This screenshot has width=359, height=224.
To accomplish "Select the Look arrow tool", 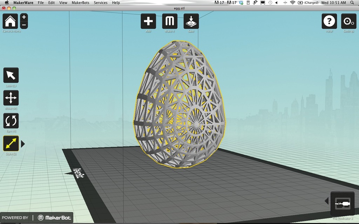I will click(x=11, y=75).
